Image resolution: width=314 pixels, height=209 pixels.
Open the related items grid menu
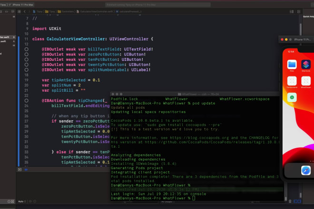[19, 11]
